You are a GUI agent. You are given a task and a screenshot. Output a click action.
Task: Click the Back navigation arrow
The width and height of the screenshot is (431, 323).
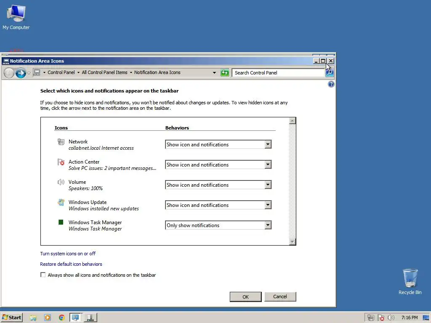click(x=9, y=73)
